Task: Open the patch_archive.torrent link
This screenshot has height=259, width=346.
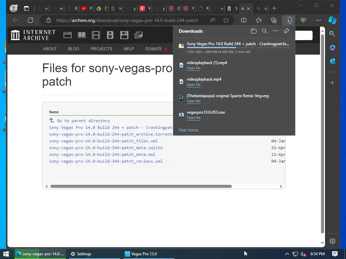Action: 110,134
